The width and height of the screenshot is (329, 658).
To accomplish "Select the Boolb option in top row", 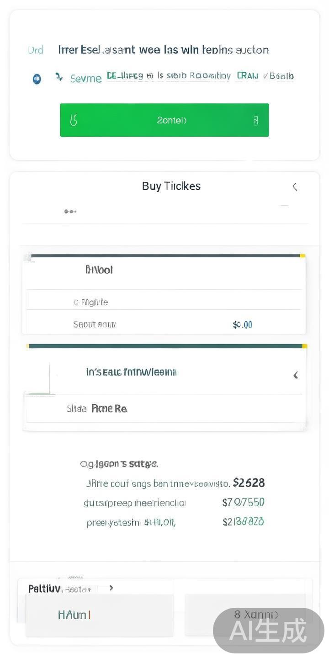I will 281,76.
